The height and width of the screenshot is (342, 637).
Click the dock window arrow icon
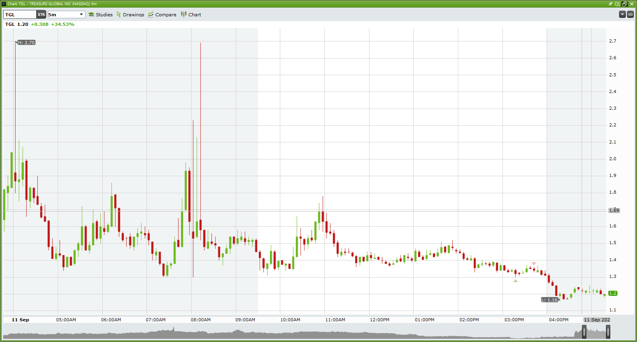pyautogui.click(x=617, y=4)
